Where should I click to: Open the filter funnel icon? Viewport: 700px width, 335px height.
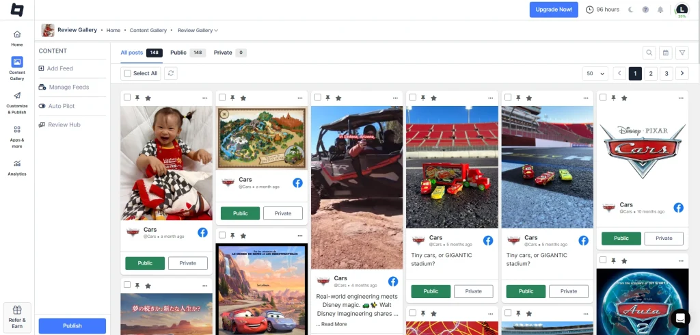click(682, 53)
